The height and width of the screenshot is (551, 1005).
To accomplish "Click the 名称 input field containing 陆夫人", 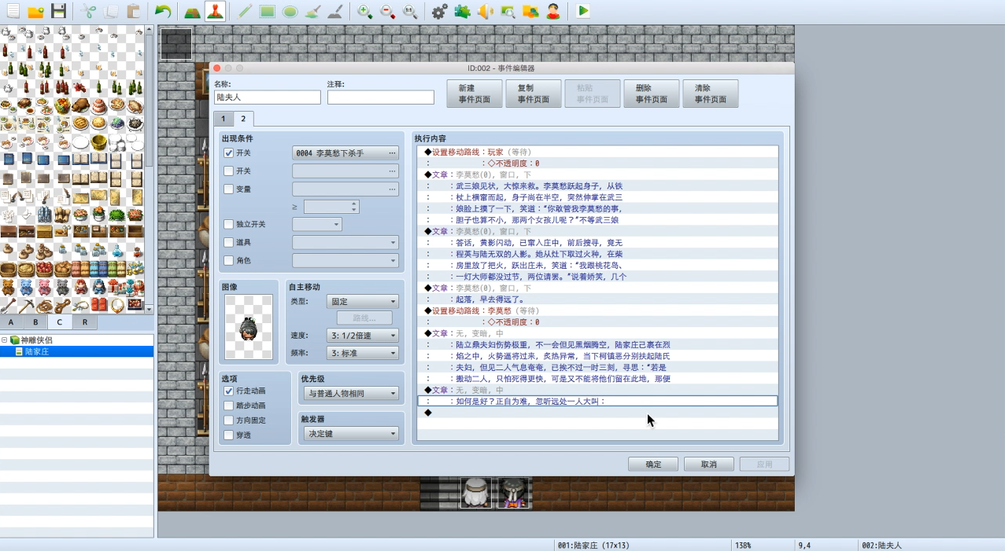I will coord(268,97).
